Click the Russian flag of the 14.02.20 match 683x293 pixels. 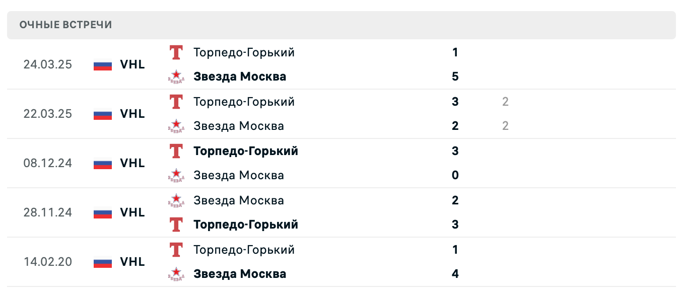click(x=102, y=262)
